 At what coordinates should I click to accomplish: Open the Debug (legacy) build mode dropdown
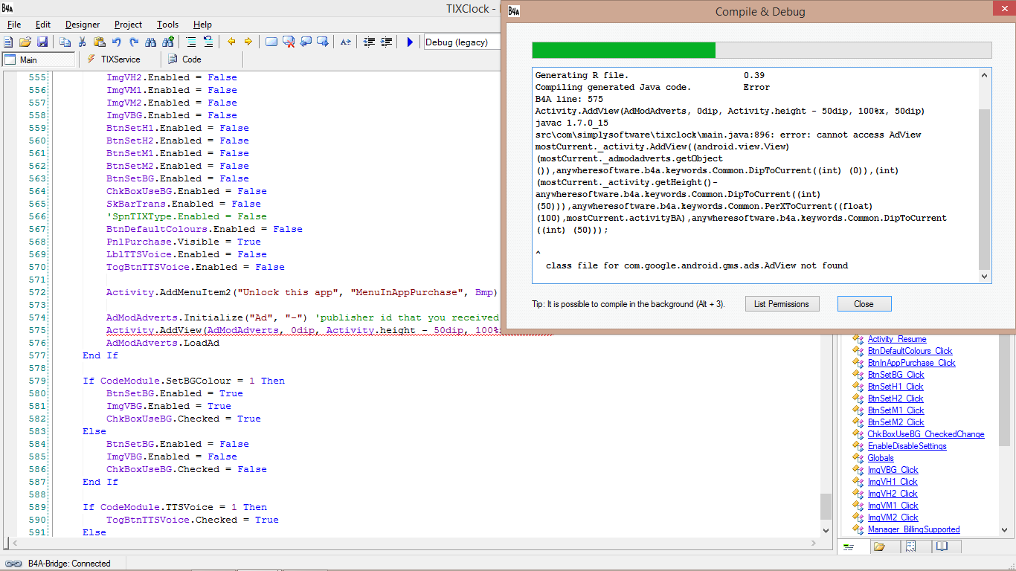[x=461, y=42]
